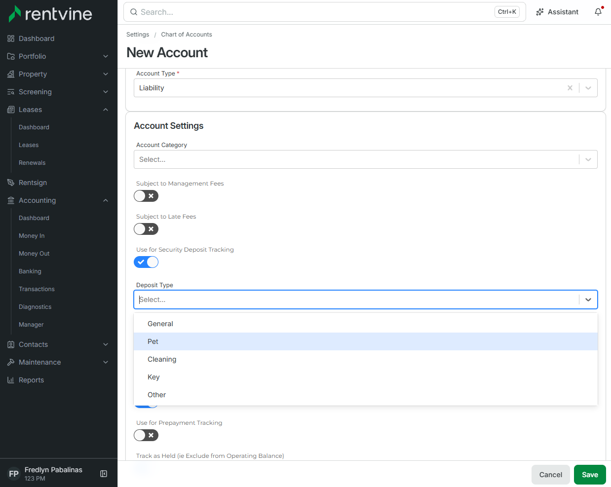611x487 pixels.
Task: Go to Money Out
Action: (x=34, y=254)
